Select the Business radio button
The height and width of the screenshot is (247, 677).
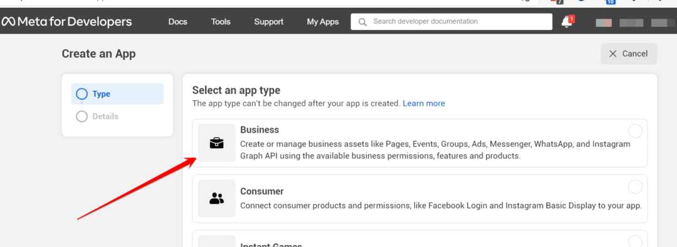click(x=635, y=131)
